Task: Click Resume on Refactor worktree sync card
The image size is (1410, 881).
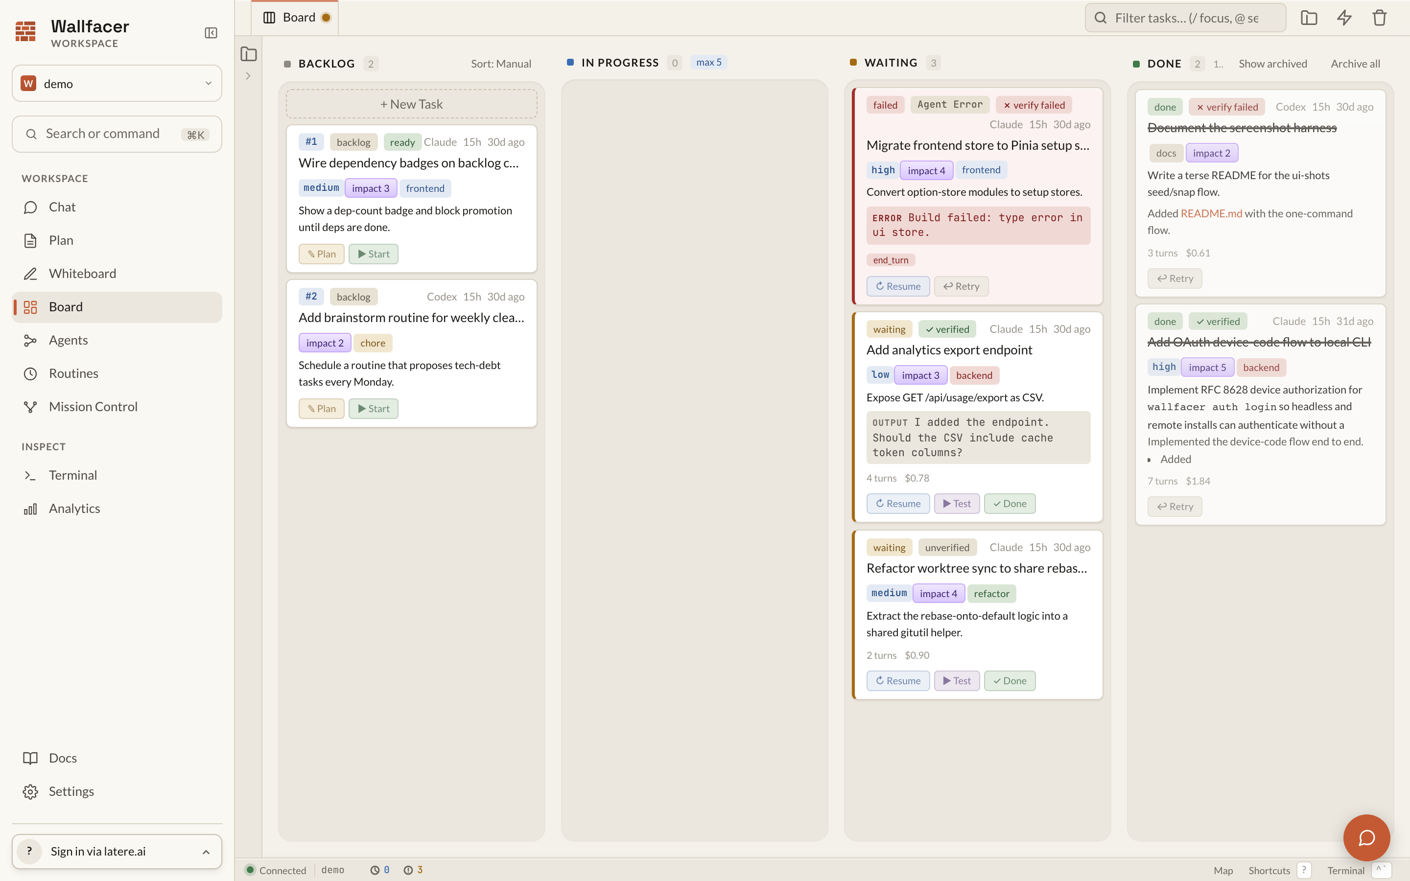Action: (898, 680)
